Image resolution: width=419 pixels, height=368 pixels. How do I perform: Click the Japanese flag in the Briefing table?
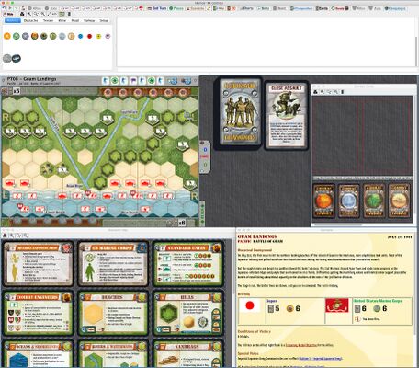(x=250, y=305)
